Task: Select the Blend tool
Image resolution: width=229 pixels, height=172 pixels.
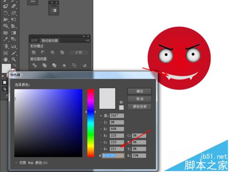Action: click(x=14, y=39)
